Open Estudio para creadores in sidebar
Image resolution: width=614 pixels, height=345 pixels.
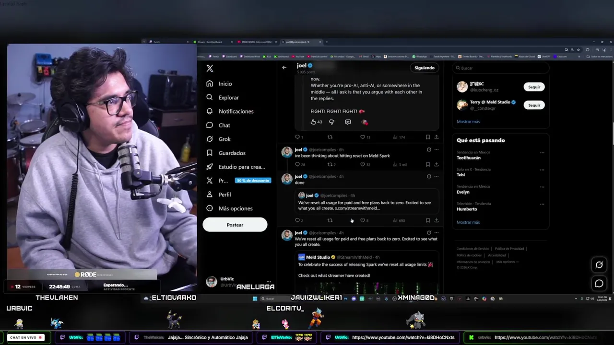tap(236, 167)
